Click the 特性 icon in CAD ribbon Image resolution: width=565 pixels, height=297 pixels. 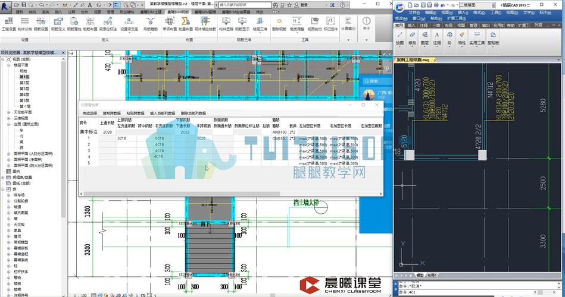pos(461,38)
